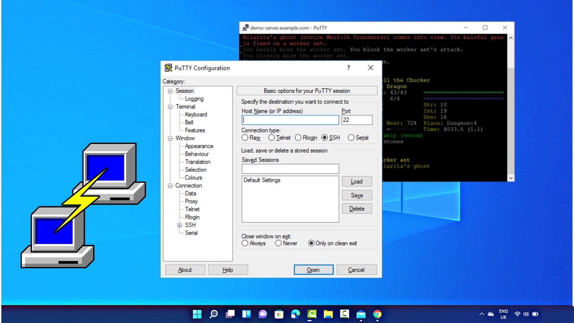Click the Saved Sessions name field
Screen dimensions: 574x323
point(291,169)
